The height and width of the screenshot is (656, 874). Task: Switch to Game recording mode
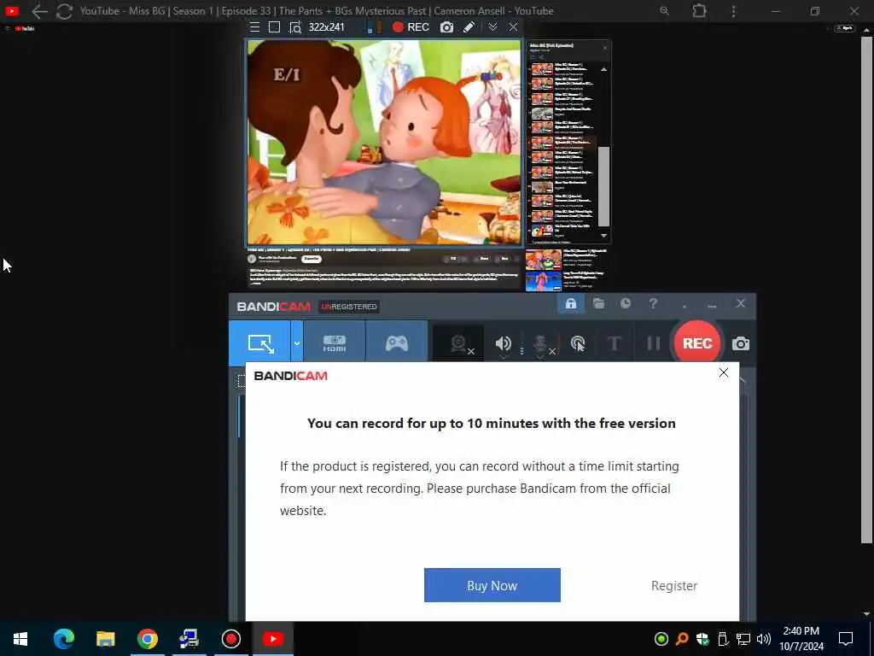[397, 343]
